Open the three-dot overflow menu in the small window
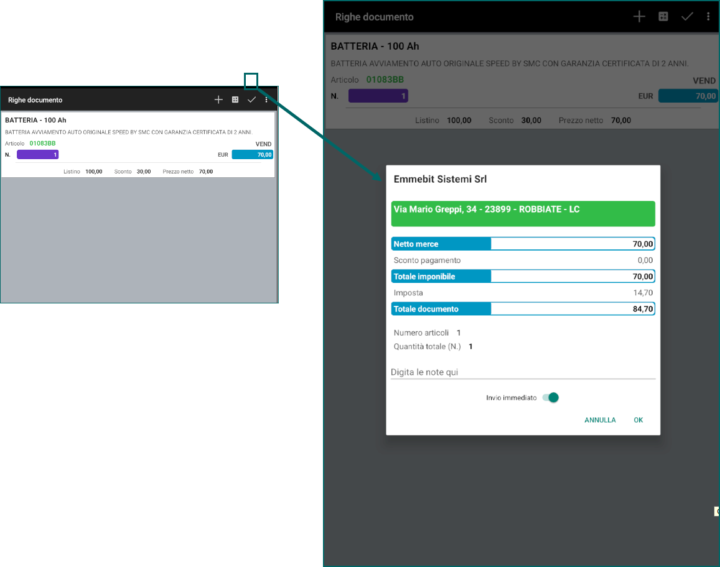This screenshot has height=567, width=720. 266,99
